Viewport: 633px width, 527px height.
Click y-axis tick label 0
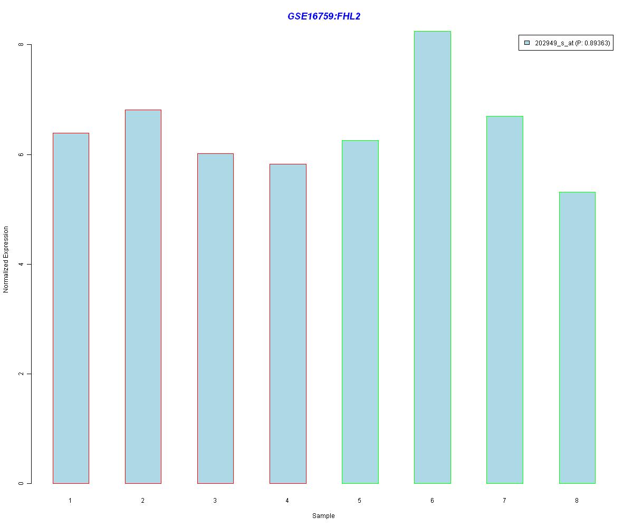21,483
